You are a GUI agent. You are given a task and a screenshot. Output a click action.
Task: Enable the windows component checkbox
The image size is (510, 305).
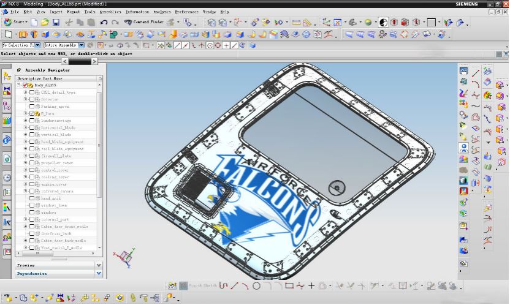click(32, 213)
